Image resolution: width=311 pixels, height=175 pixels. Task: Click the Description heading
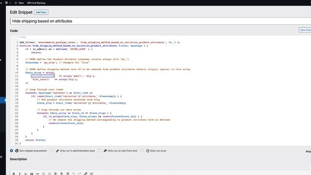pyautogui.click(x=18, y=159)
